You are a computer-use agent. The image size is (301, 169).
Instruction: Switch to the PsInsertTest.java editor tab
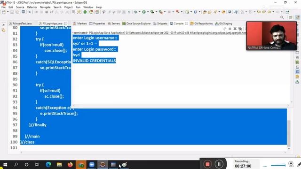point(20,23)
